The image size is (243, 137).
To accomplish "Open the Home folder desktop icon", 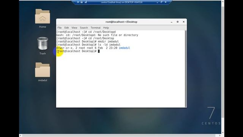I will point(43,16).
